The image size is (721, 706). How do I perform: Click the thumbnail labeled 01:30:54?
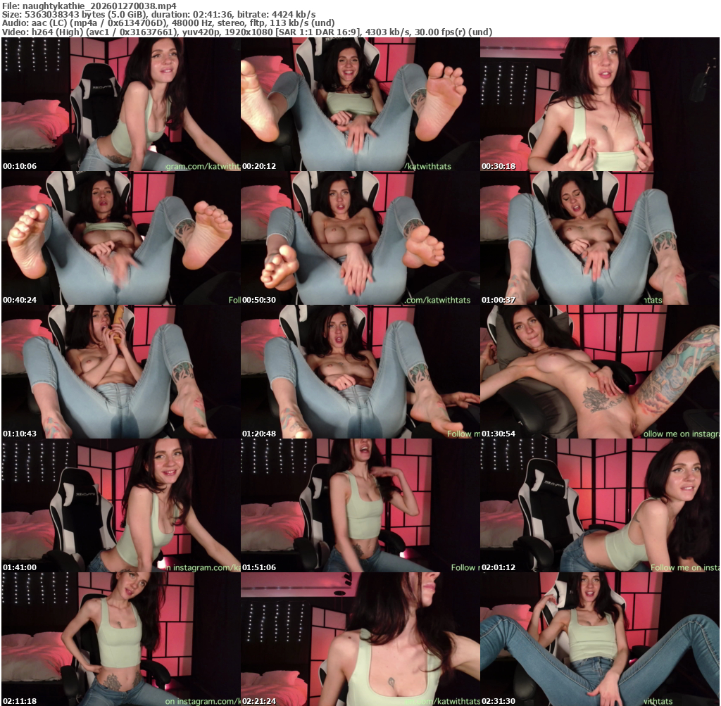click(x=599, y=372)
